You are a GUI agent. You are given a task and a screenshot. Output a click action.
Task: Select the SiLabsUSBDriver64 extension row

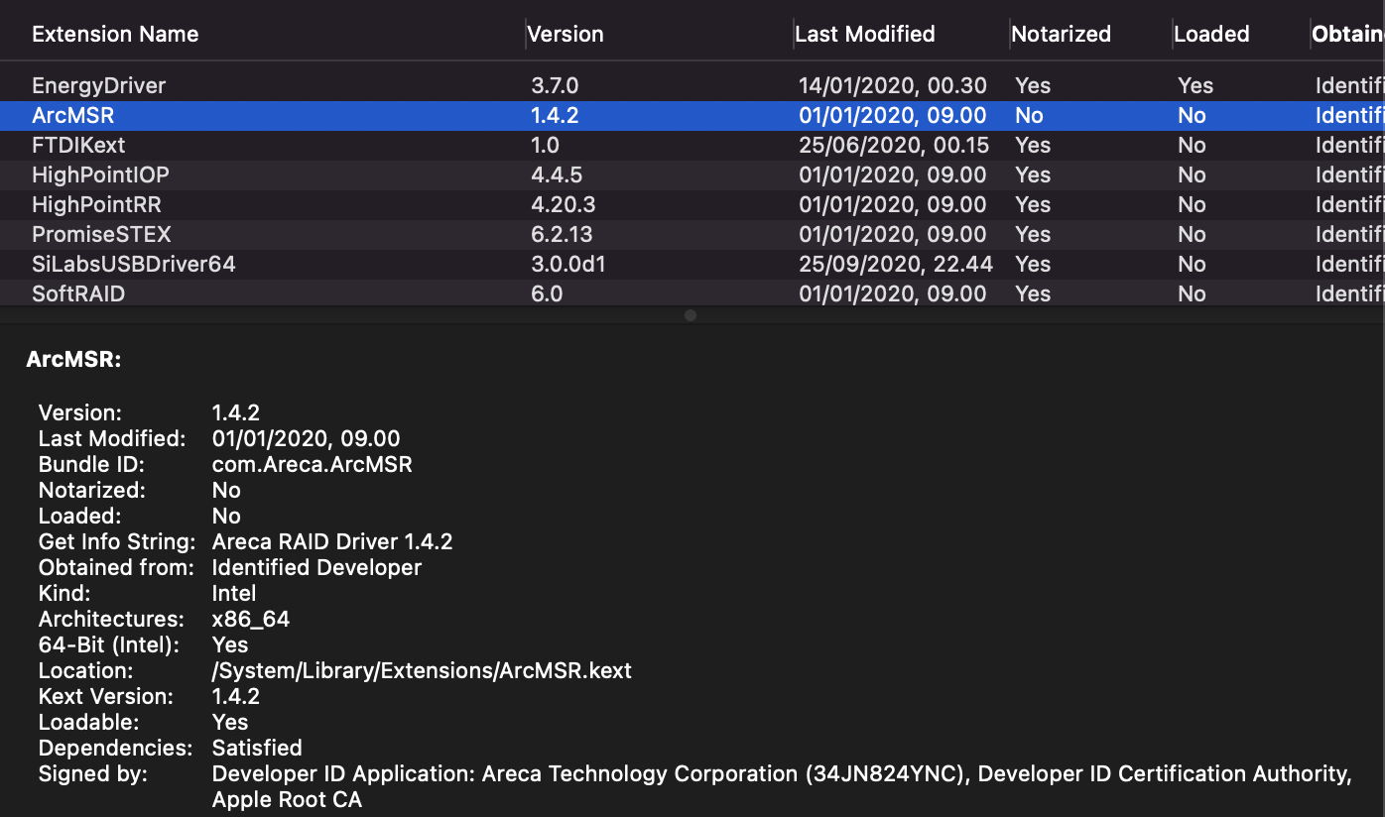tap(133, 265)
